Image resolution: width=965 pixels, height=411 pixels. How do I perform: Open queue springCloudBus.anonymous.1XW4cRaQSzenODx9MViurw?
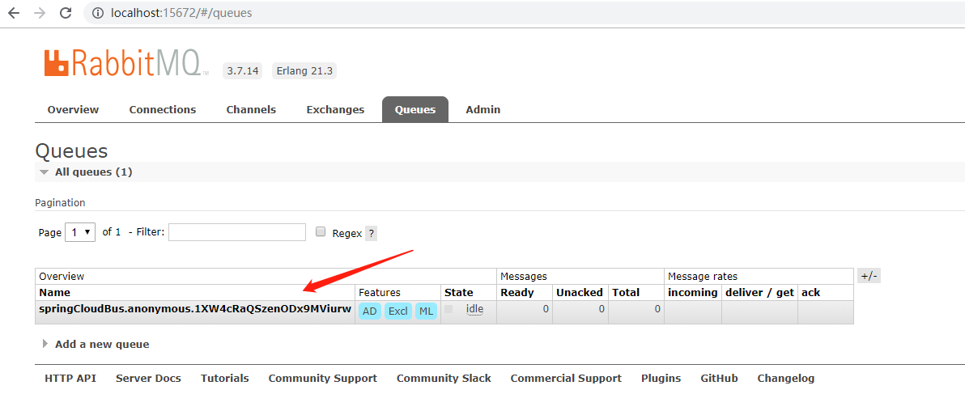tap(195, 308)
